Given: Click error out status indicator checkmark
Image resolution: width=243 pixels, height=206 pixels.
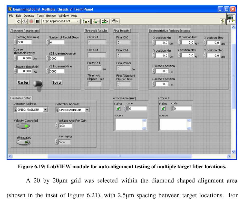Looking at the screenshot, I should pyautogui.click(x=163, y=109).
